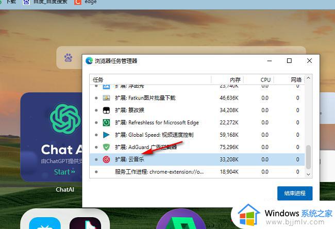Click memory value 75,296K
This screenshot has height=229, width=335.
point(229,147)
